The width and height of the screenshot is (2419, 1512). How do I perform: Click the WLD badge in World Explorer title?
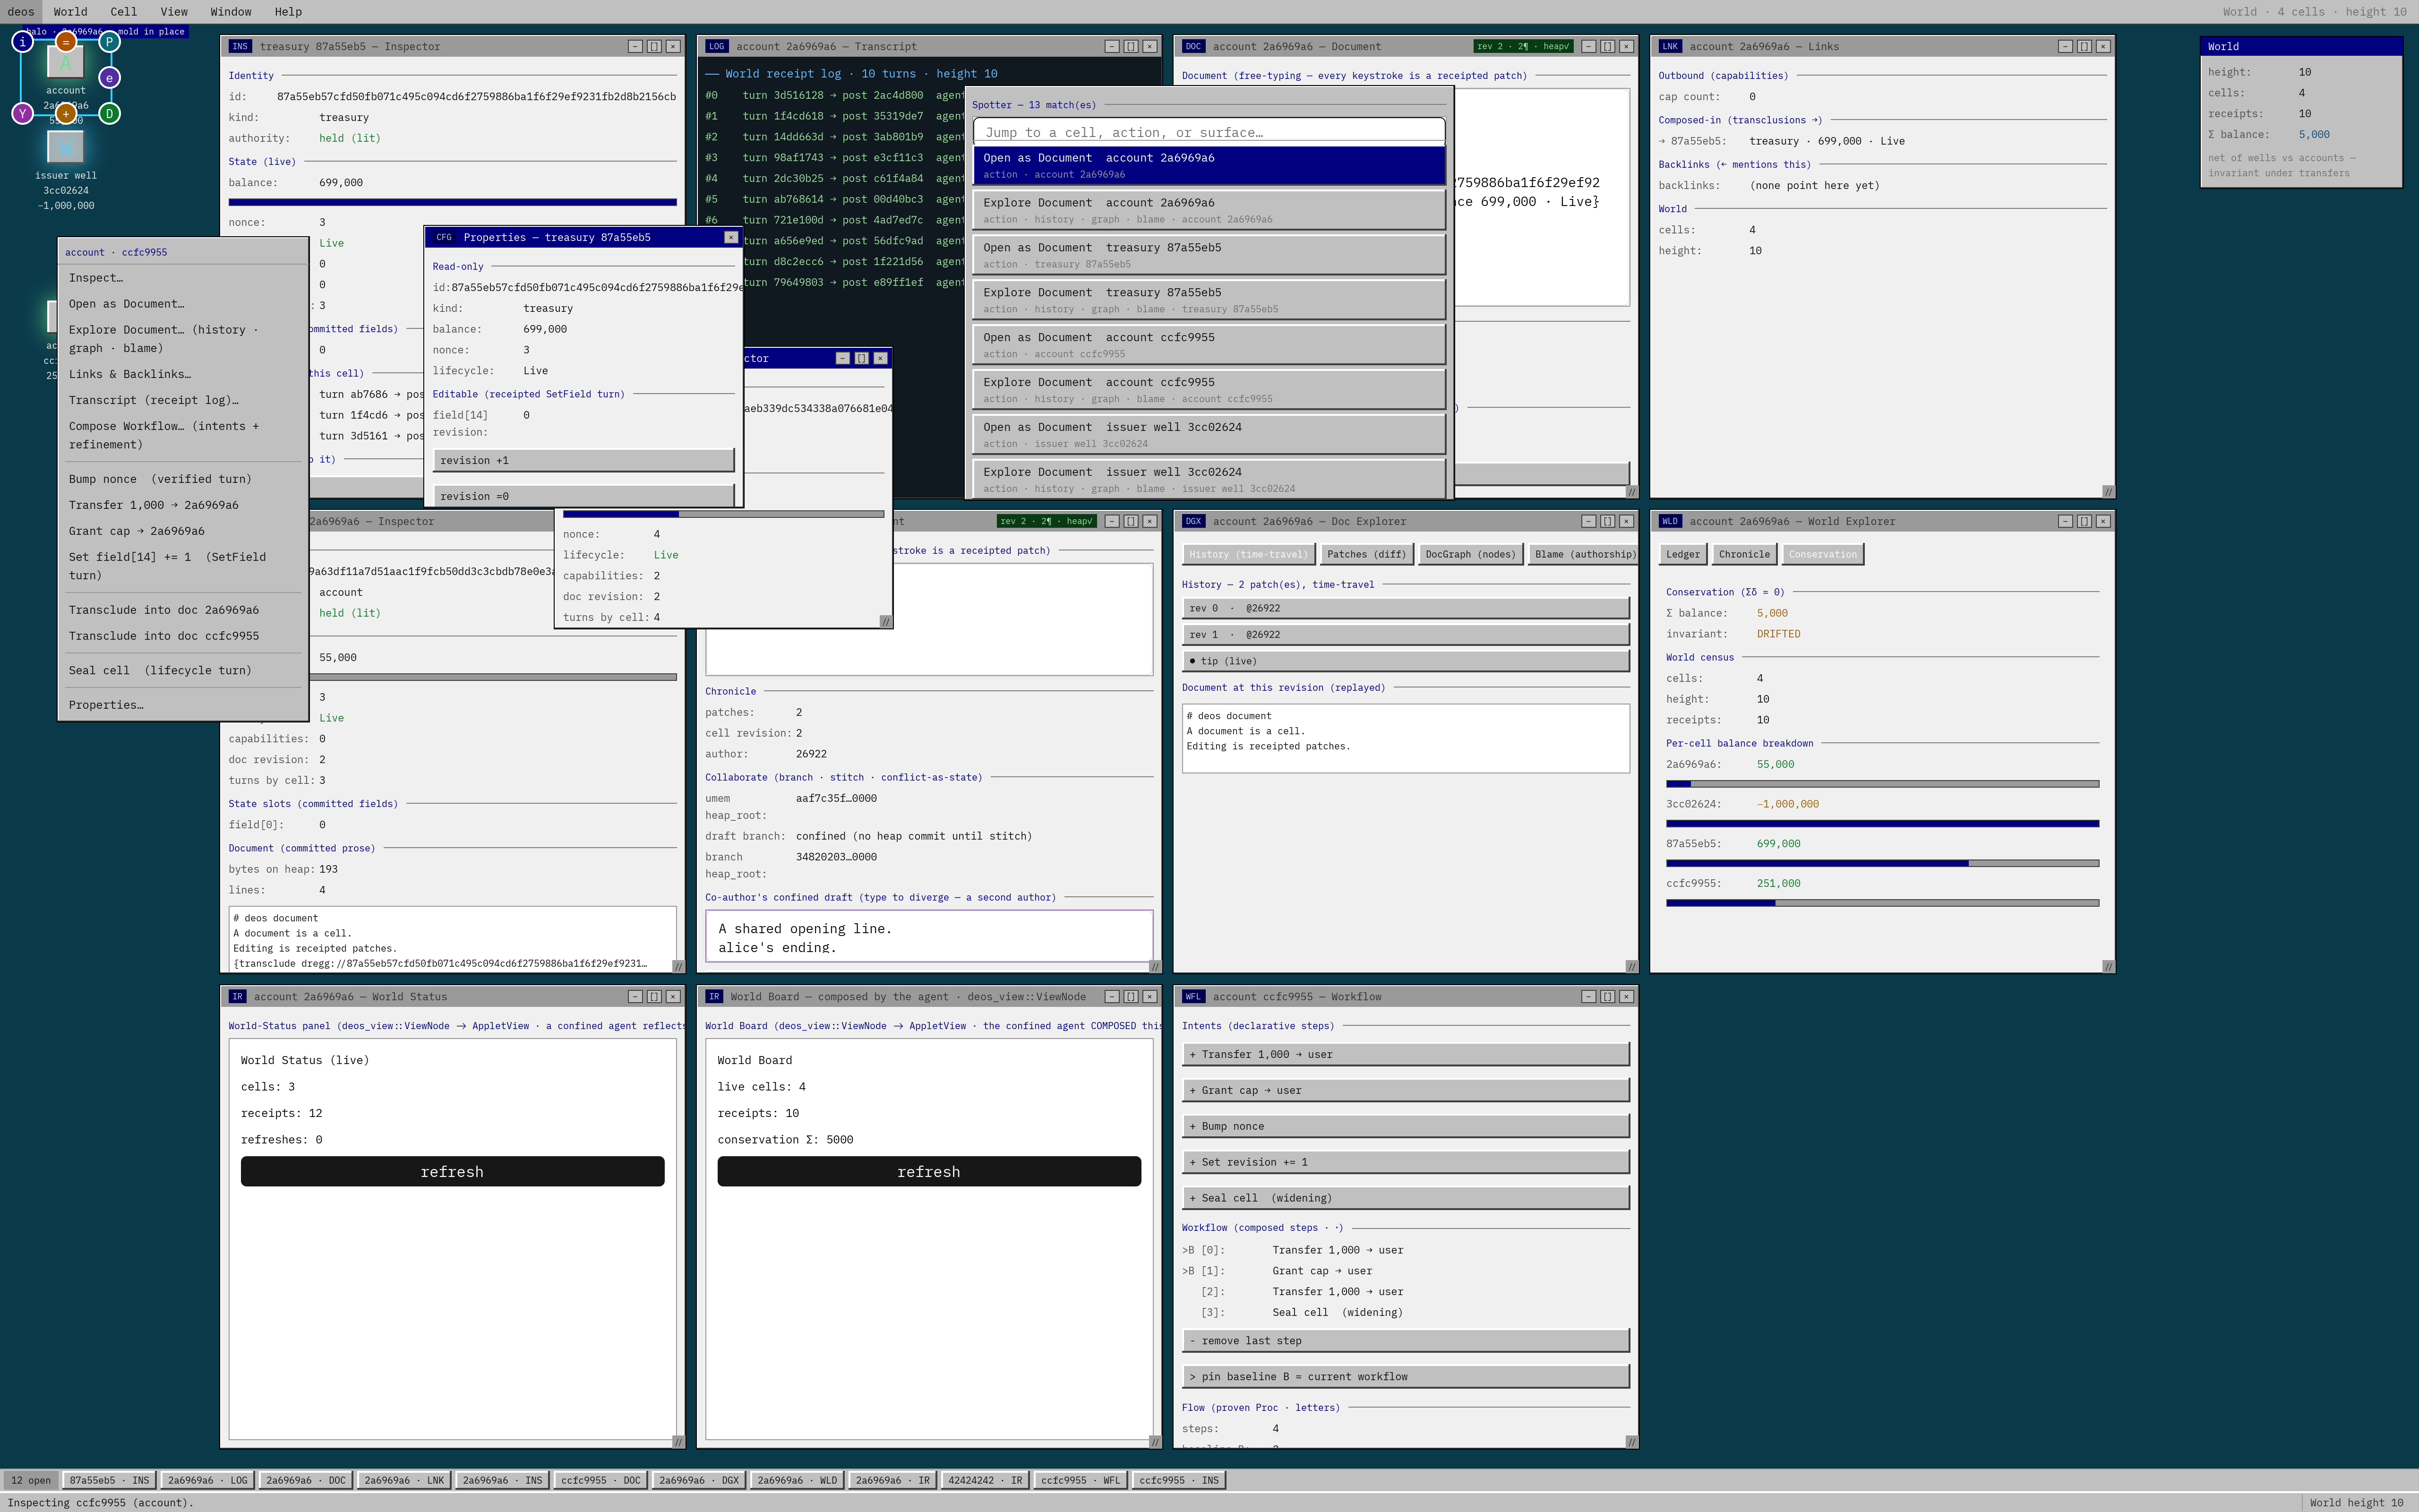point(1670,521)
